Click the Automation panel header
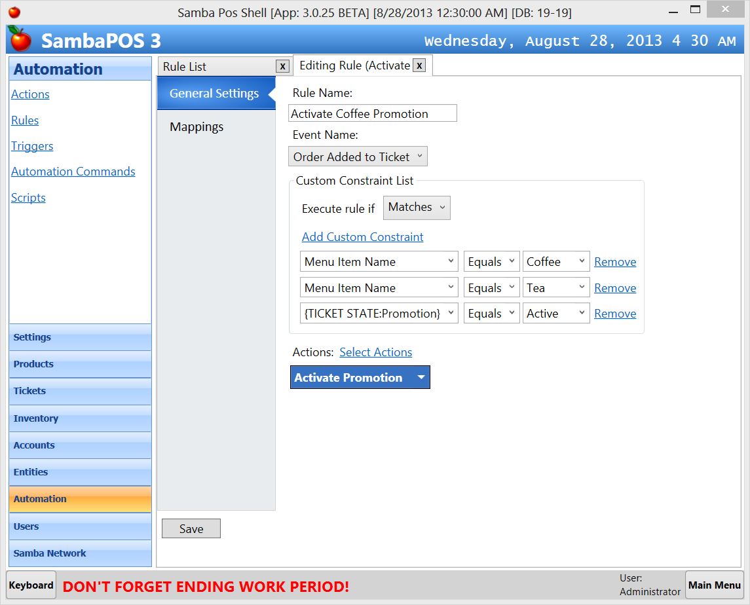Viewport: 750px width, 605px height. click(80, 69)
